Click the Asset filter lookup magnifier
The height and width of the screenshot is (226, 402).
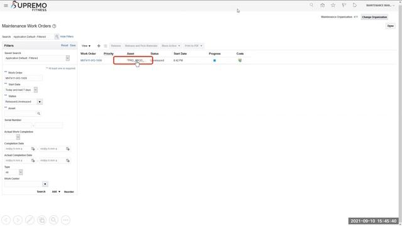(39, 114)
